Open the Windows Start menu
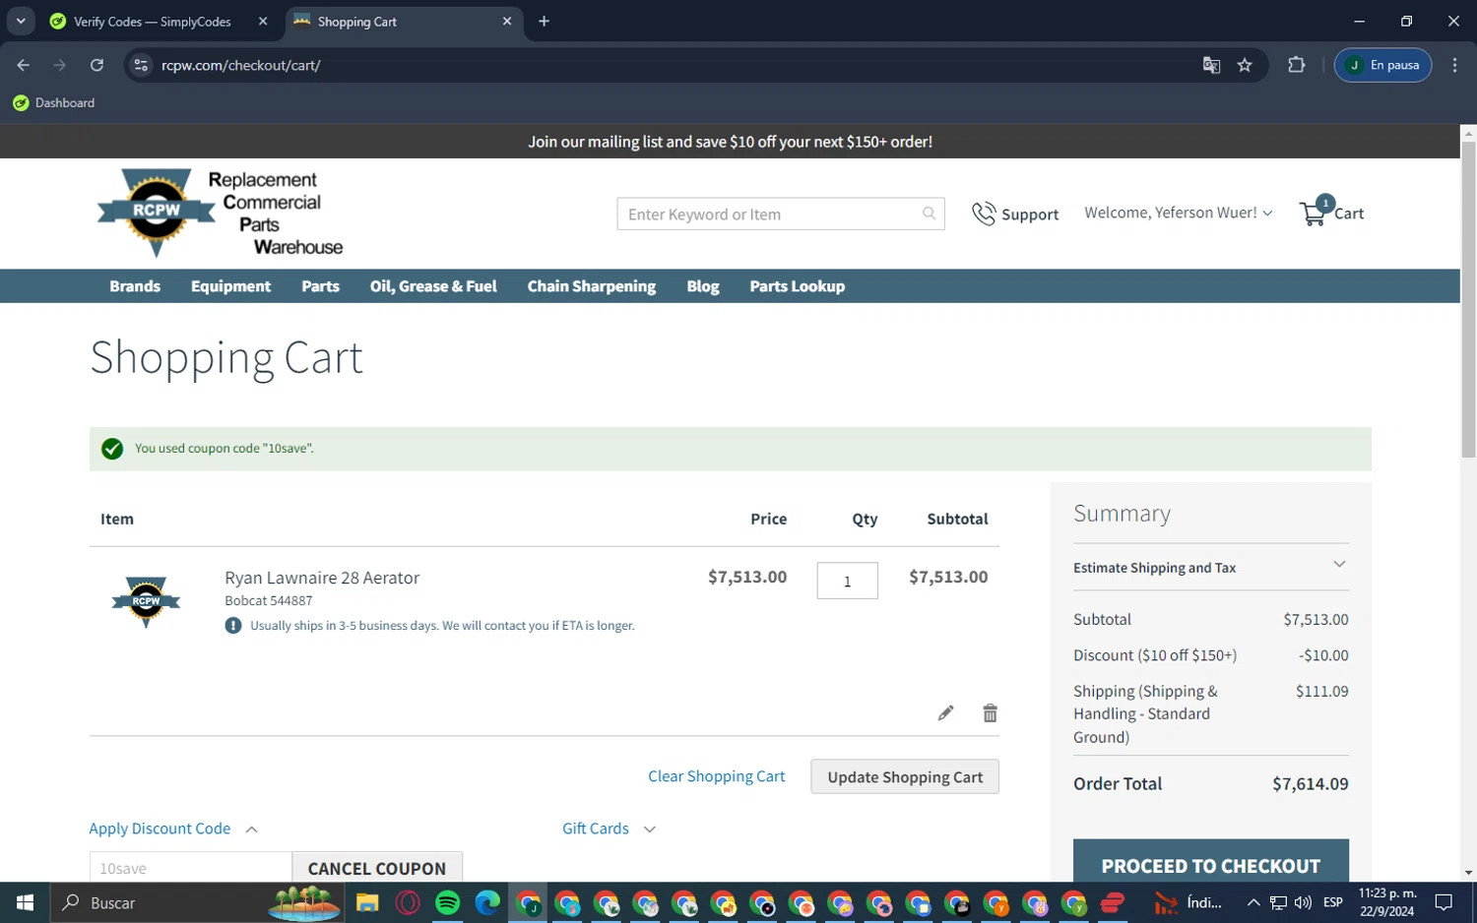The width and height of the screenshot is (1477, 923). (x=25, y=902)
